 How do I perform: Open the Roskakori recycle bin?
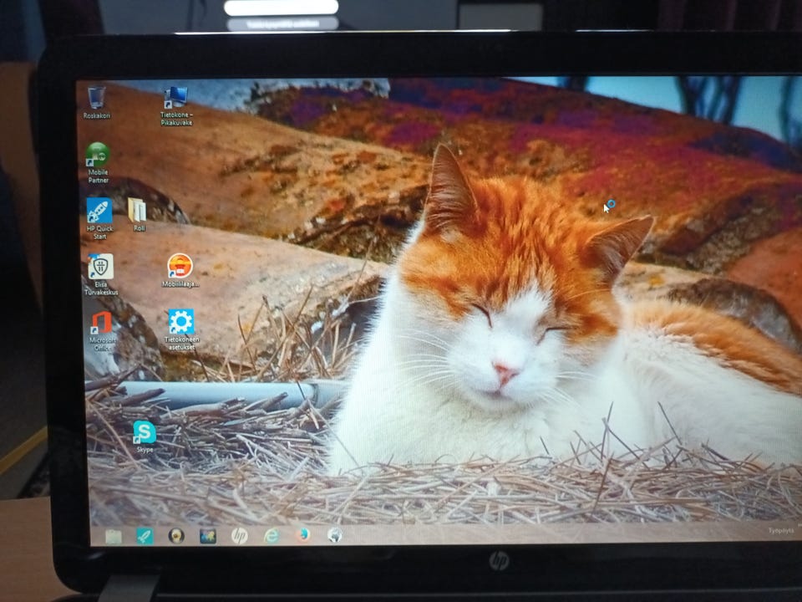point(97,102)
